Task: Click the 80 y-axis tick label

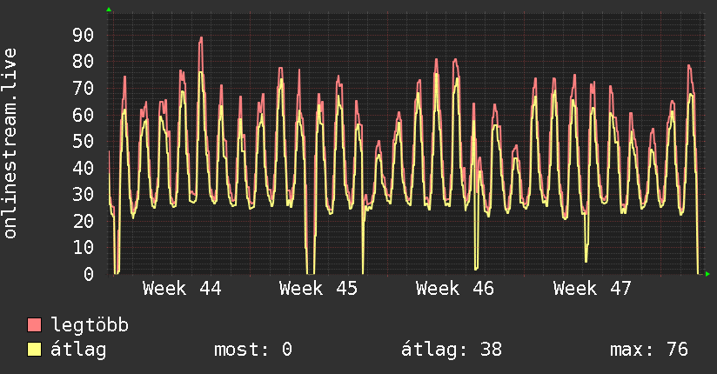Action: 84,62
